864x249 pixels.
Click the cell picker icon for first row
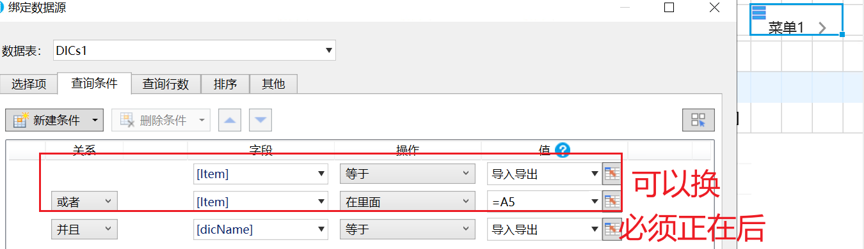click(611, 174)
